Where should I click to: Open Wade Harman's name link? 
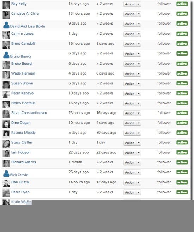pyautogui.click(x=23, y=73)
